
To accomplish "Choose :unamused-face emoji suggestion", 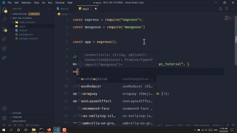I will pyautogui.click(x=117, y=108).
